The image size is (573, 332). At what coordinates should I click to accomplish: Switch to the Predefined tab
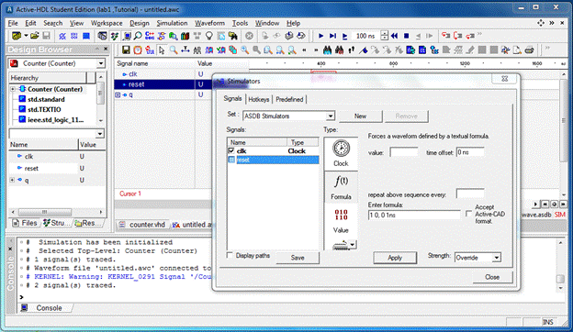[x=289, y=99]
